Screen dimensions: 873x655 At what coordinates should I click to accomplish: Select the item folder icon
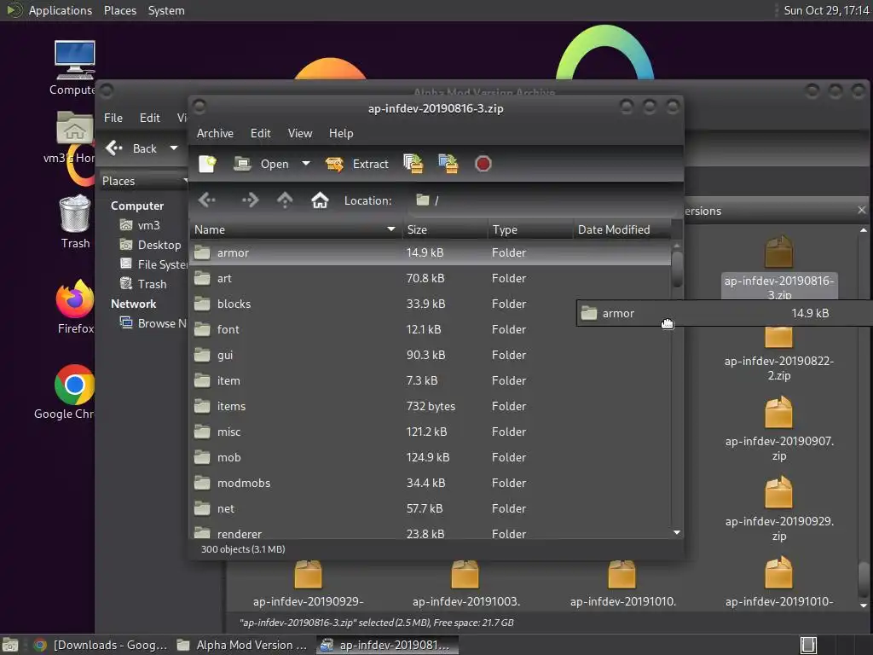202,381
